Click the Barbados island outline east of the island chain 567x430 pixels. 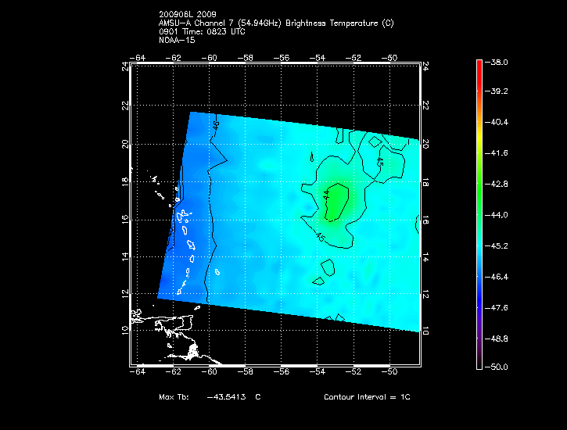click(x=217, y=272)
